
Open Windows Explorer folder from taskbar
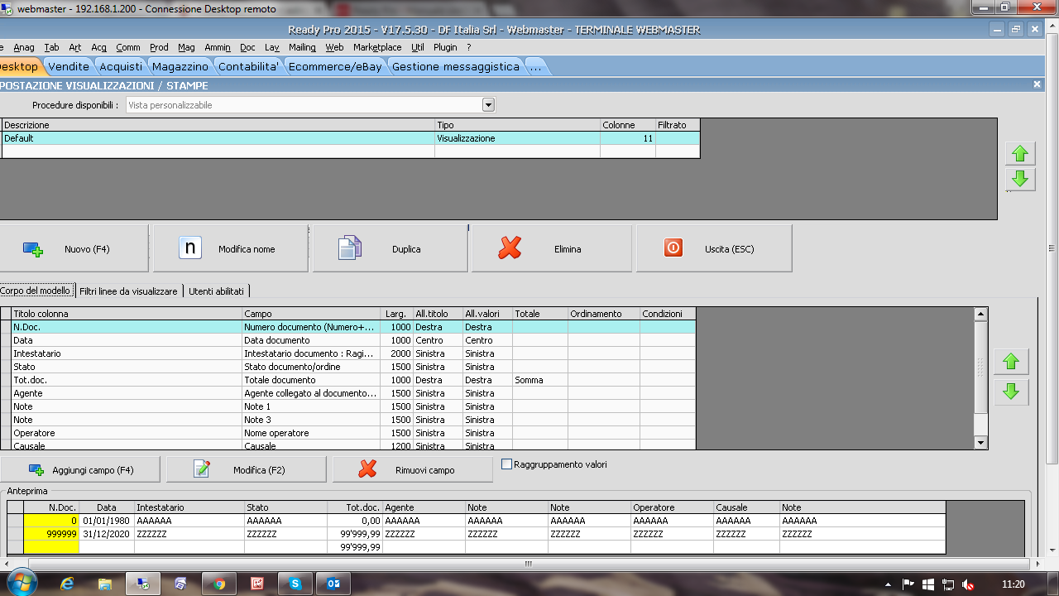point(105,584)
